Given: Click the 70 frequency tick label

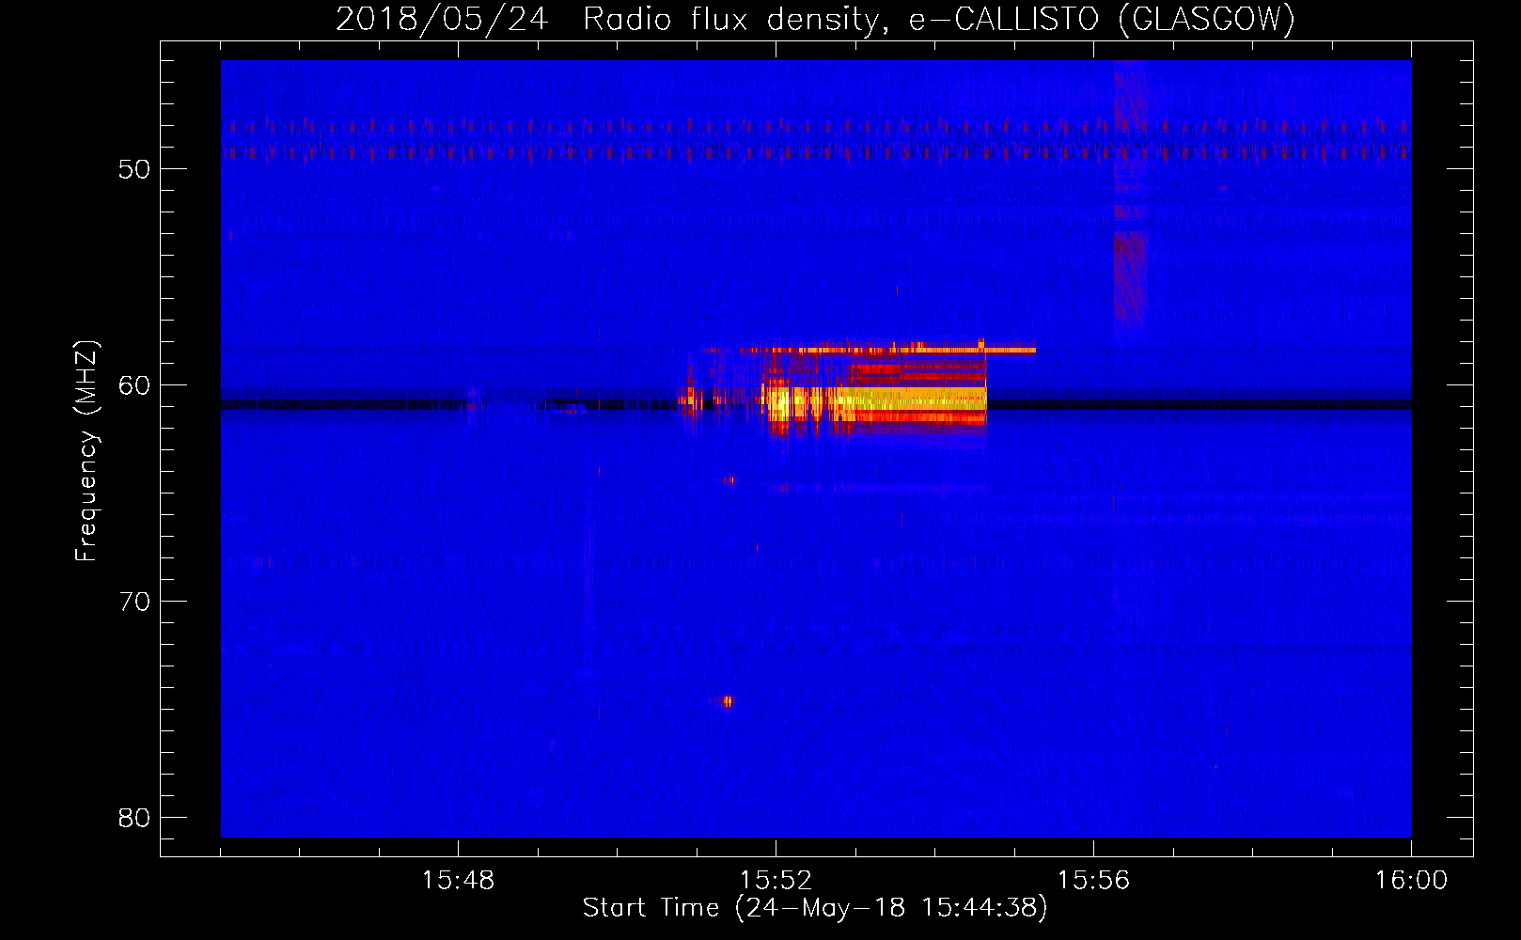Looking at the screenshot, I should [134, 602].
